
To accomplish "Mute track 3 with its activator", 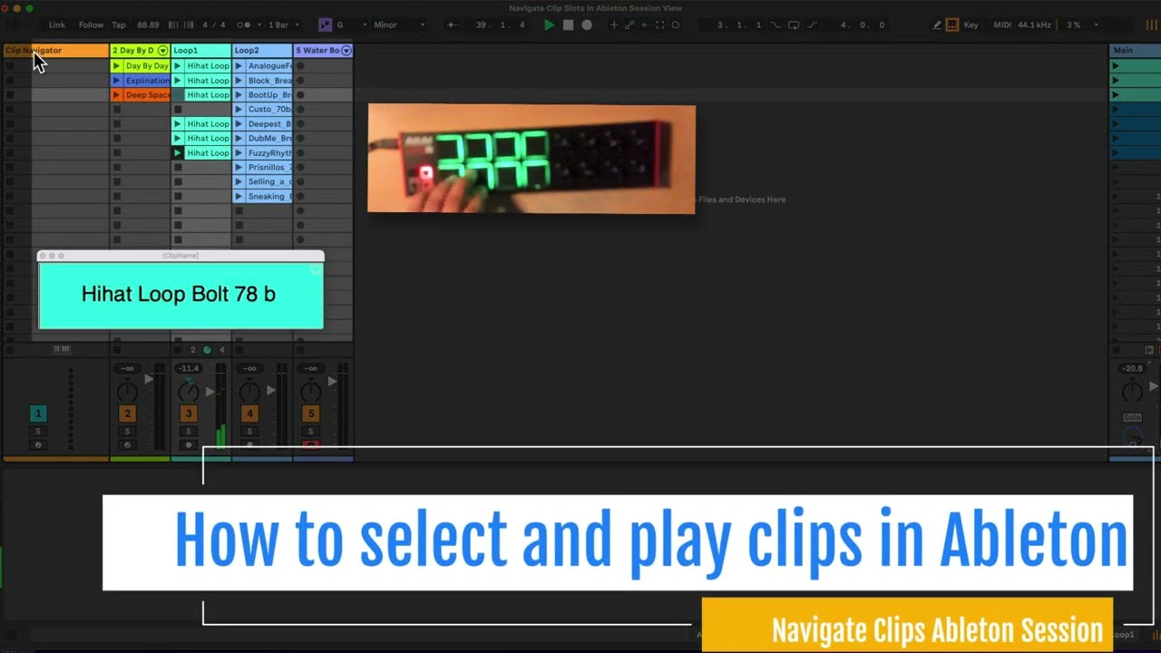I will [189, 414].
